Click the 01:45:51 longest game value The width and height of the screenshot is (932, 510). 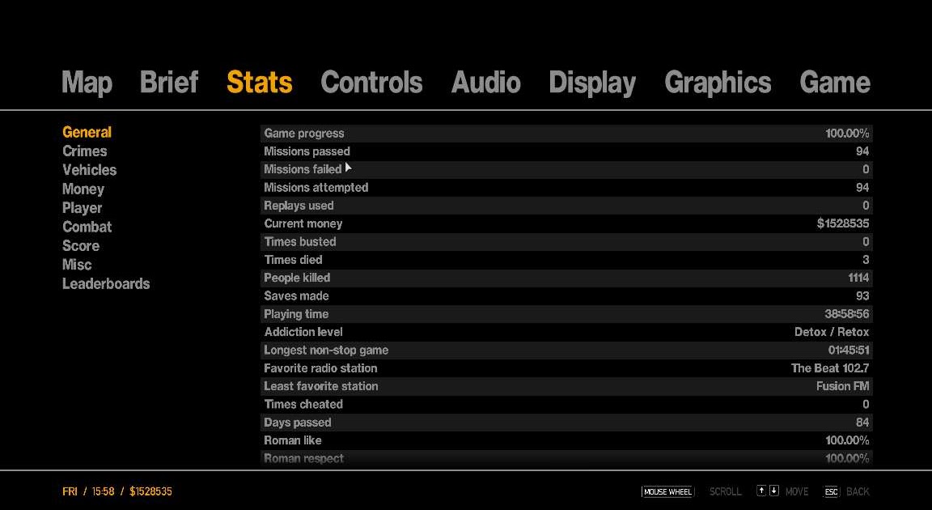[x=848, y=350]
